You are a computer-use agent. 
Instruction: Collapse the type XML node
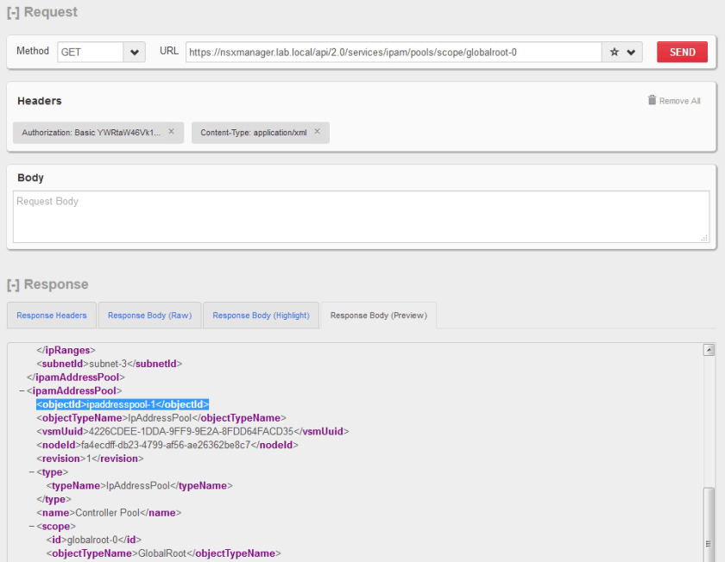click(x=31, y=471)
